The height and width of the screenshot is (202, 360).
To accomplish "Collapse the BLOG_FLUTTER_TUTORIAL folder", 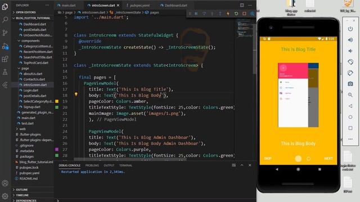I will (x=33, y=18).
